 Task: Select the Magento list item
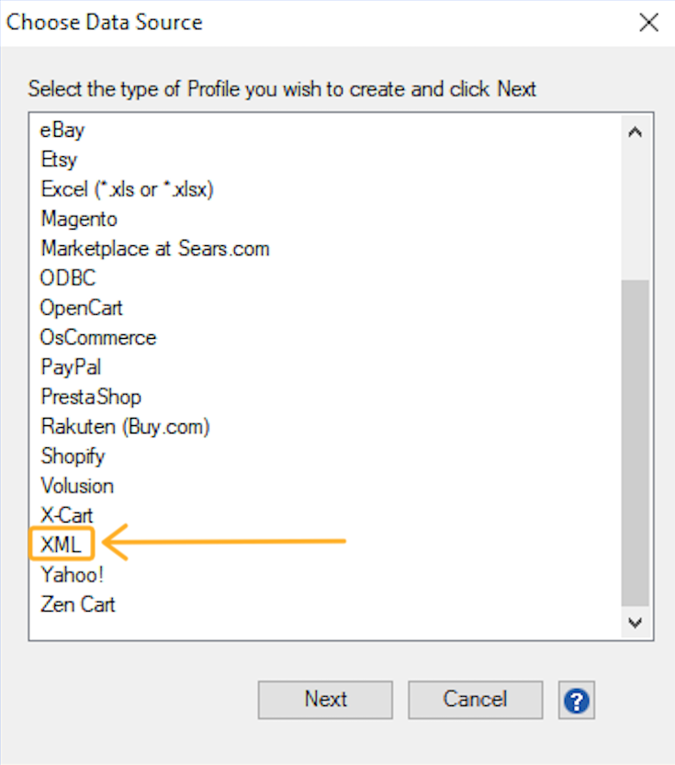(79, 219)
